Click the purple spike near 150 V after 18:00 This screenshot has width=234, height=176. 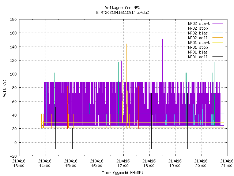click(x=162, y=60)
